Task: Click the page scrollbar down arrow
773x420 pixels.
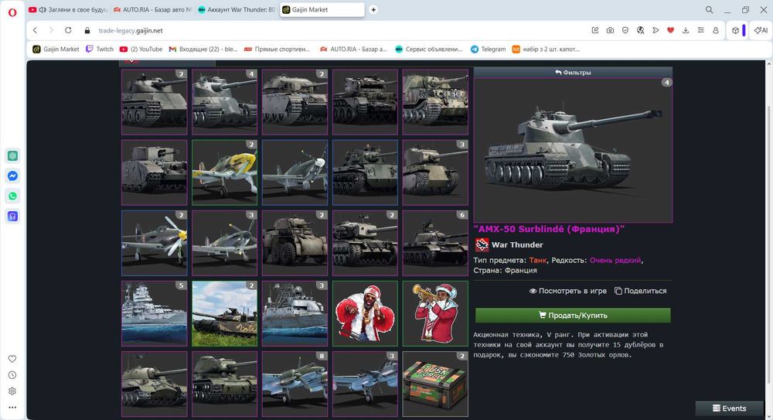Action: [769, 415]
